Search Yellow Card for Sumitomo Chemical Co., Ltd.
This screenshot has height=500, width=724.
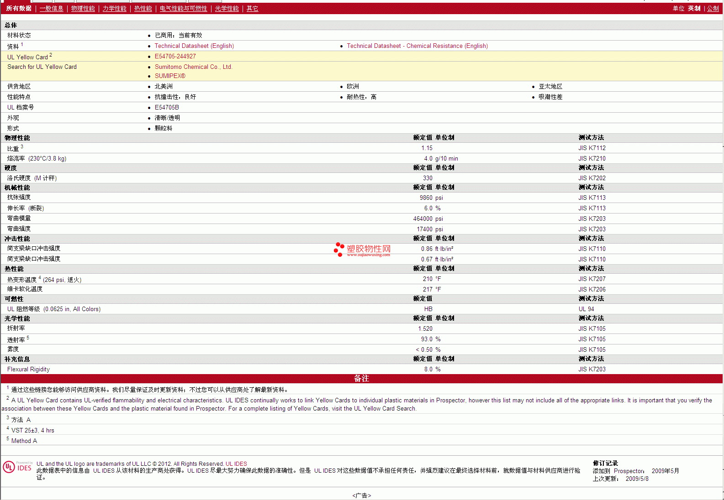[x=193, y=67]
